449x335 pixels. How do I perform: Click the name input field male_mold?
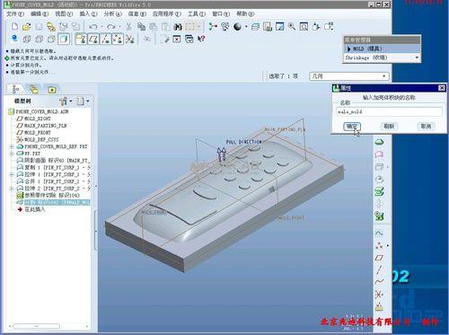tap(389, 111)
